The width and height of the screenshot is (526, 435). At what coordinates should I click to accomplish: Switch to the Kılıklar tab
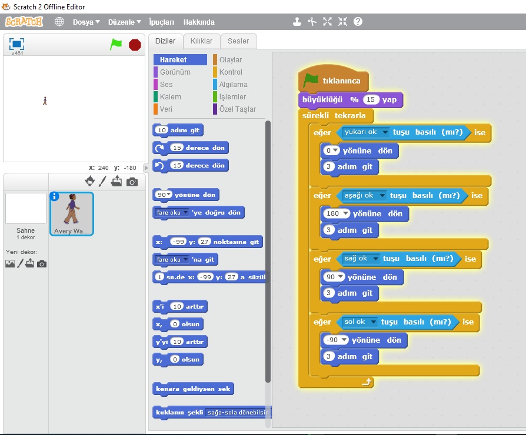(x=201, y=41)
